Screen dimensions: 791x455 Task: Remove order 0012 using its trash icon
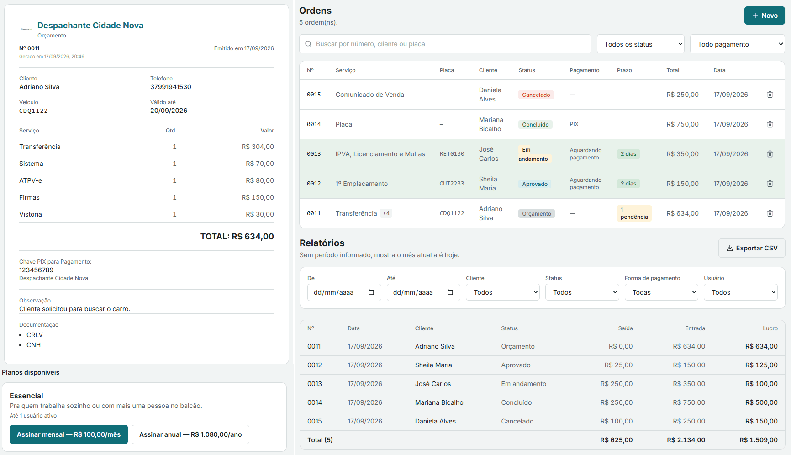tap(770, 184)
